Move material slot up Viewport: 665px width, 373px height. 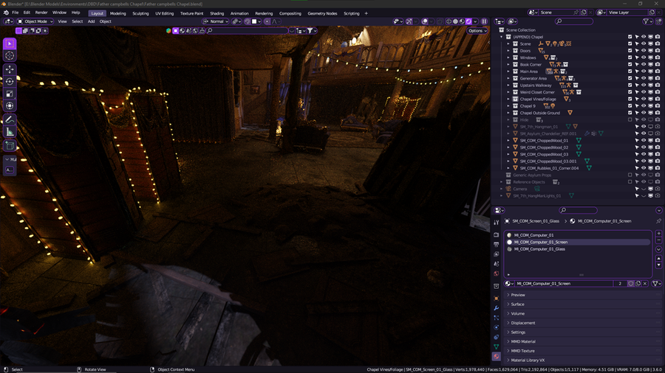tap(658, 259)
